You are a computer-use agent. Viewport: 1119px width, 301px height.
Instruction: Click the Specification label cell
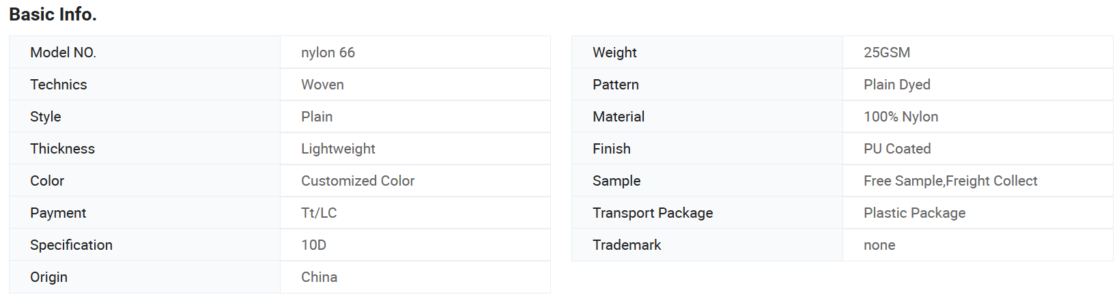(x=145, y=245)
